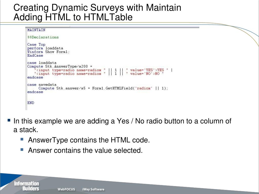Click the 'perform loaddata' code line

tap(45, 48)
